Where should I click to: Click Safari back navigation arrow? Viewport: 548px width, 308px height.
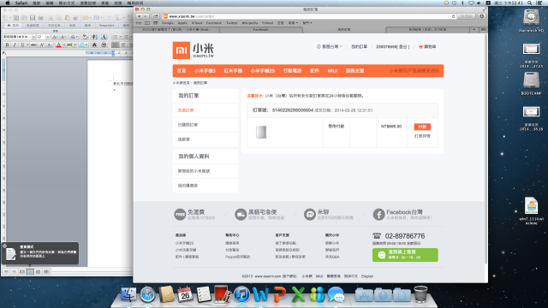pyautogui.click(x=139, y=16)
